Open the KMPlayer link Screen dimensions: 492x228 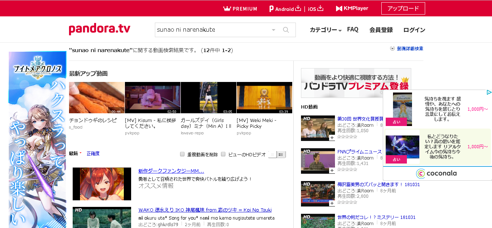352,8
